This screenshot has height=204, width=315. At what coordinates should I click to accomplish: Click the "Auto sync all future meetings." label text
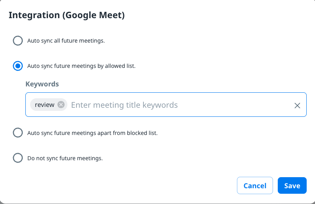click(x=66, y=41)
